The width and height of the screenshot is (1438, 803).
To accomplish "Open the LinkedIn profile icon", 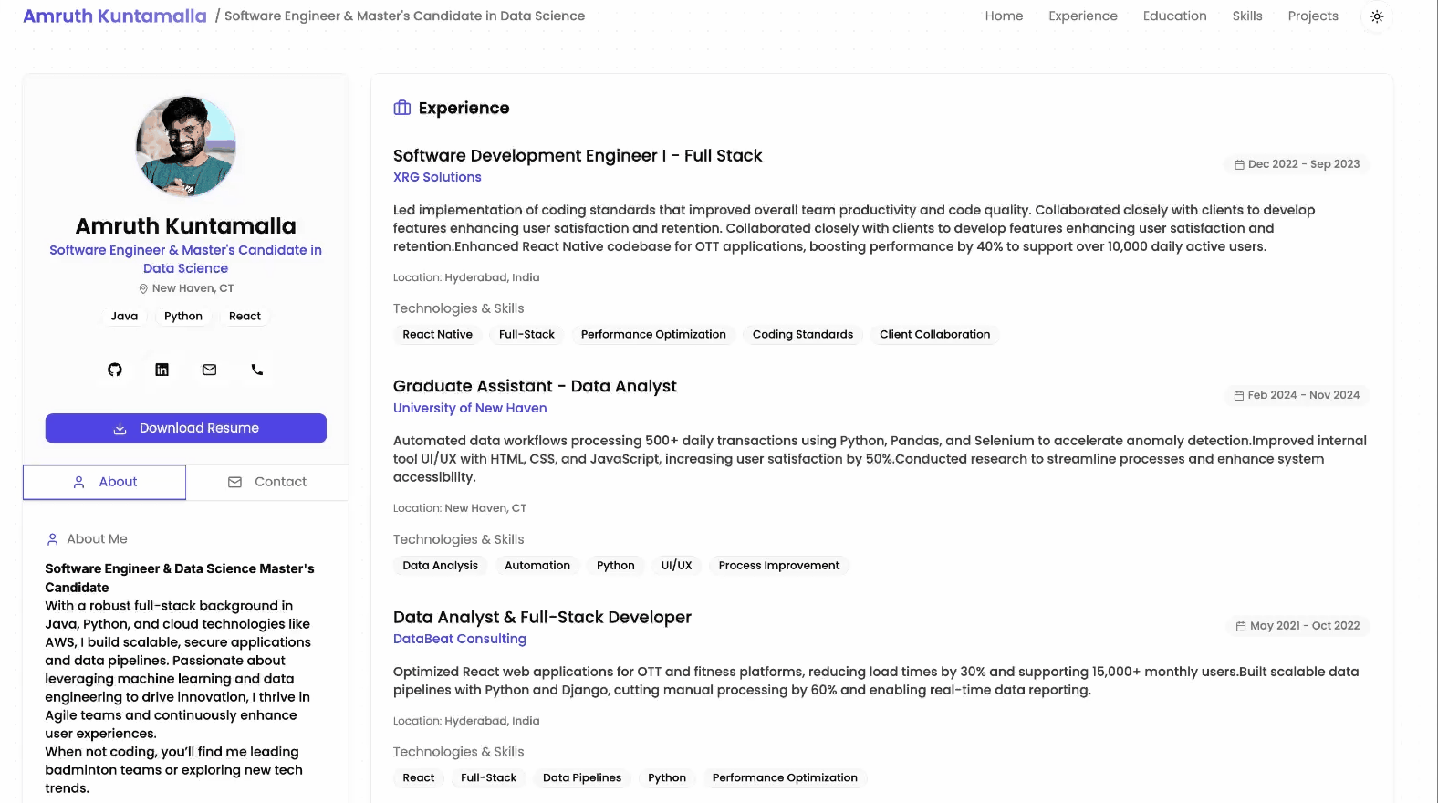I will 162,370.
